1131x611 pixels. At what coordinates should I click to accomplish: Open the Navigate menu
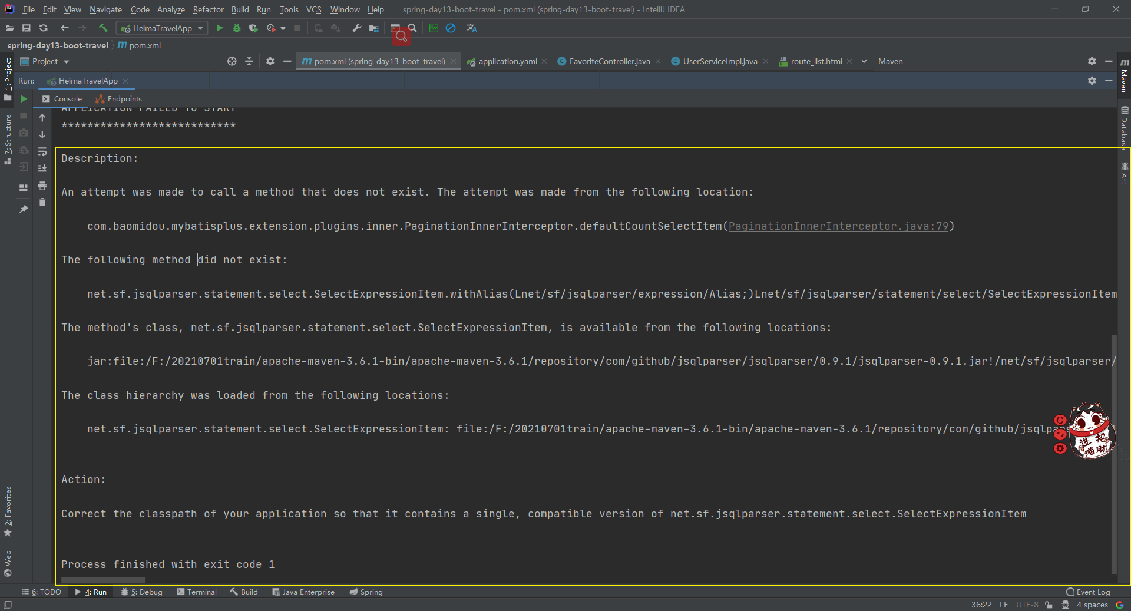[x=105, y=9]
